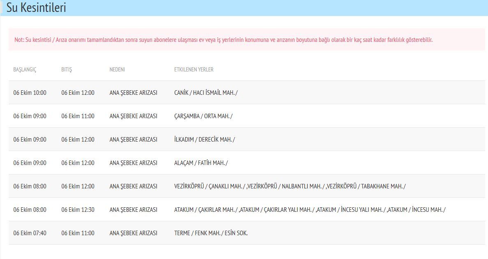Select the VEZİRKÖPRÜ / ÇANAKLI MAH. row

pyautogui.click(x=247, y=186)
